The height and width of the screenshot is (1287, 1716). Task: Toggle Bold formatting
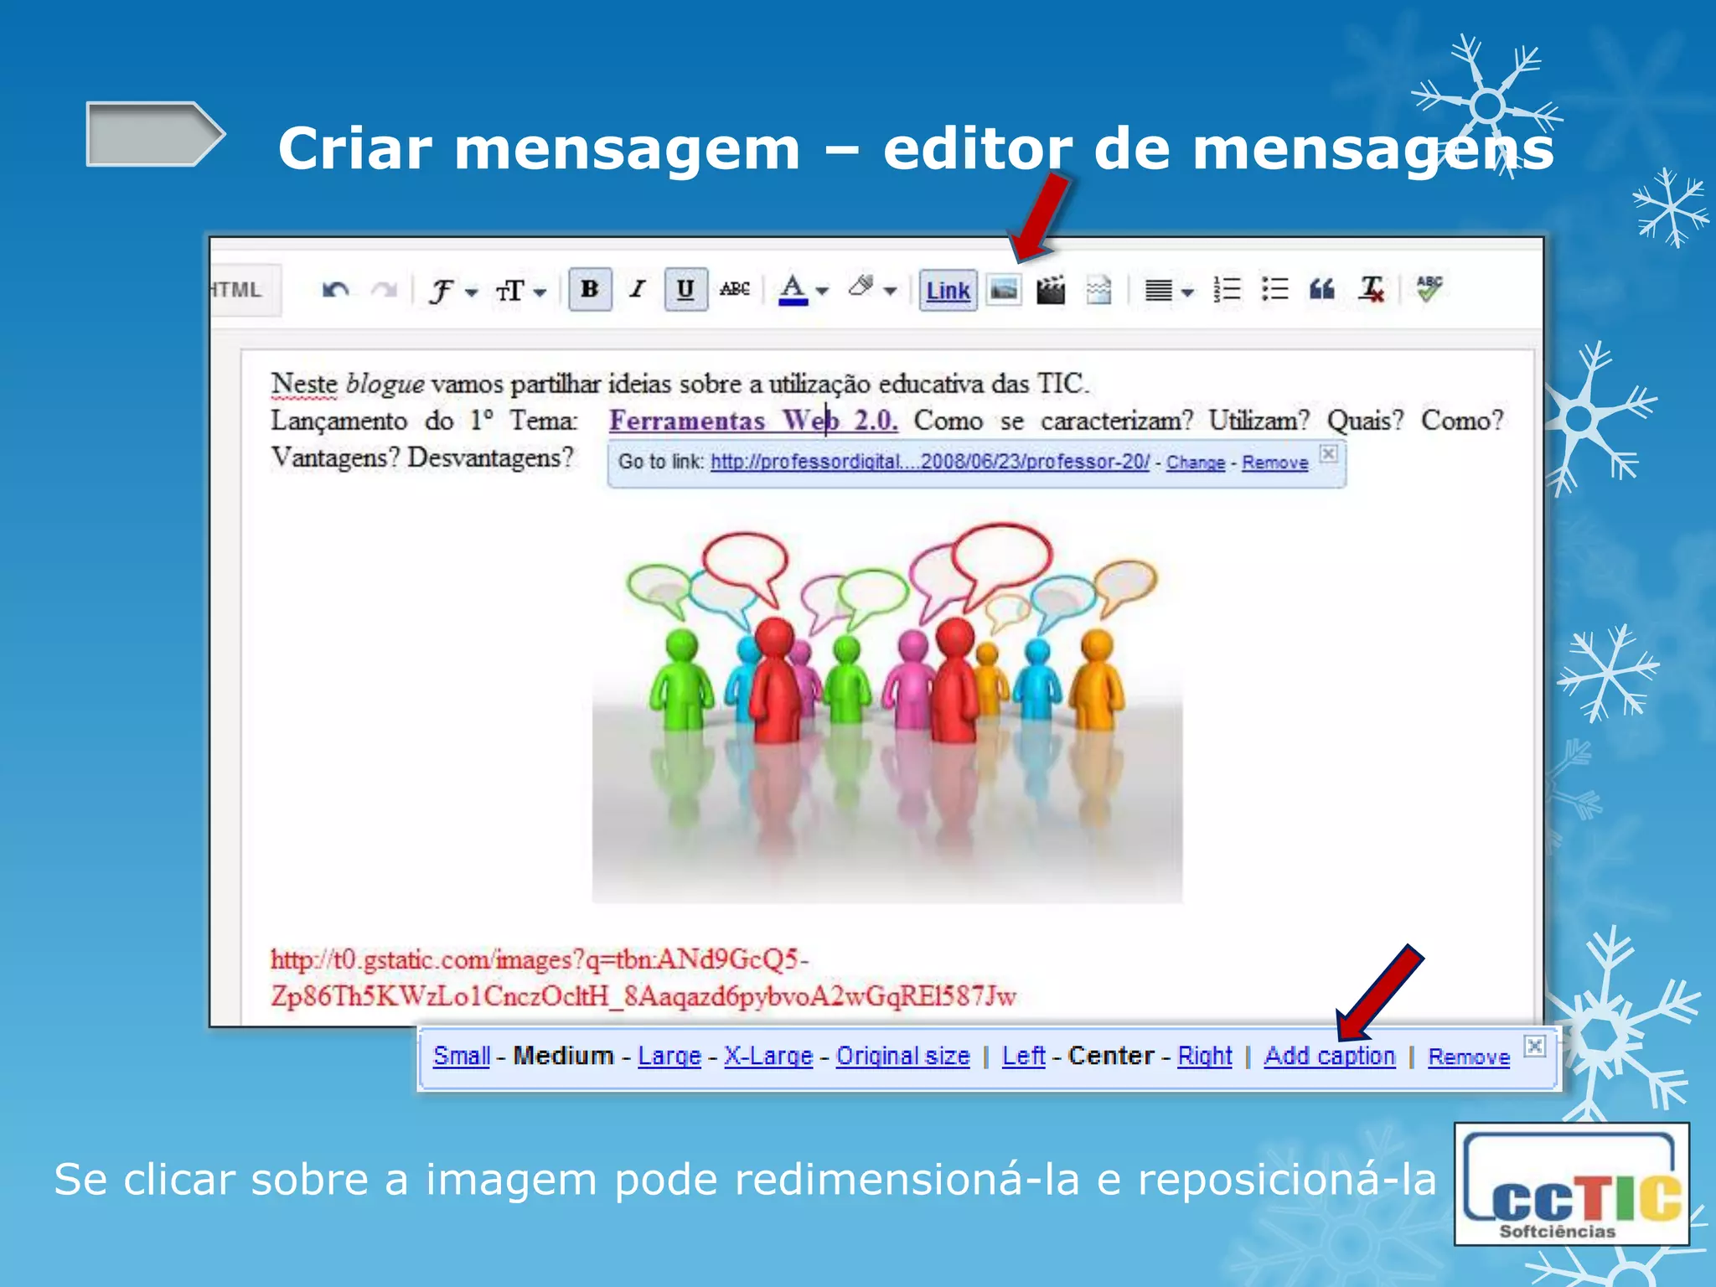tap(590, 290)
